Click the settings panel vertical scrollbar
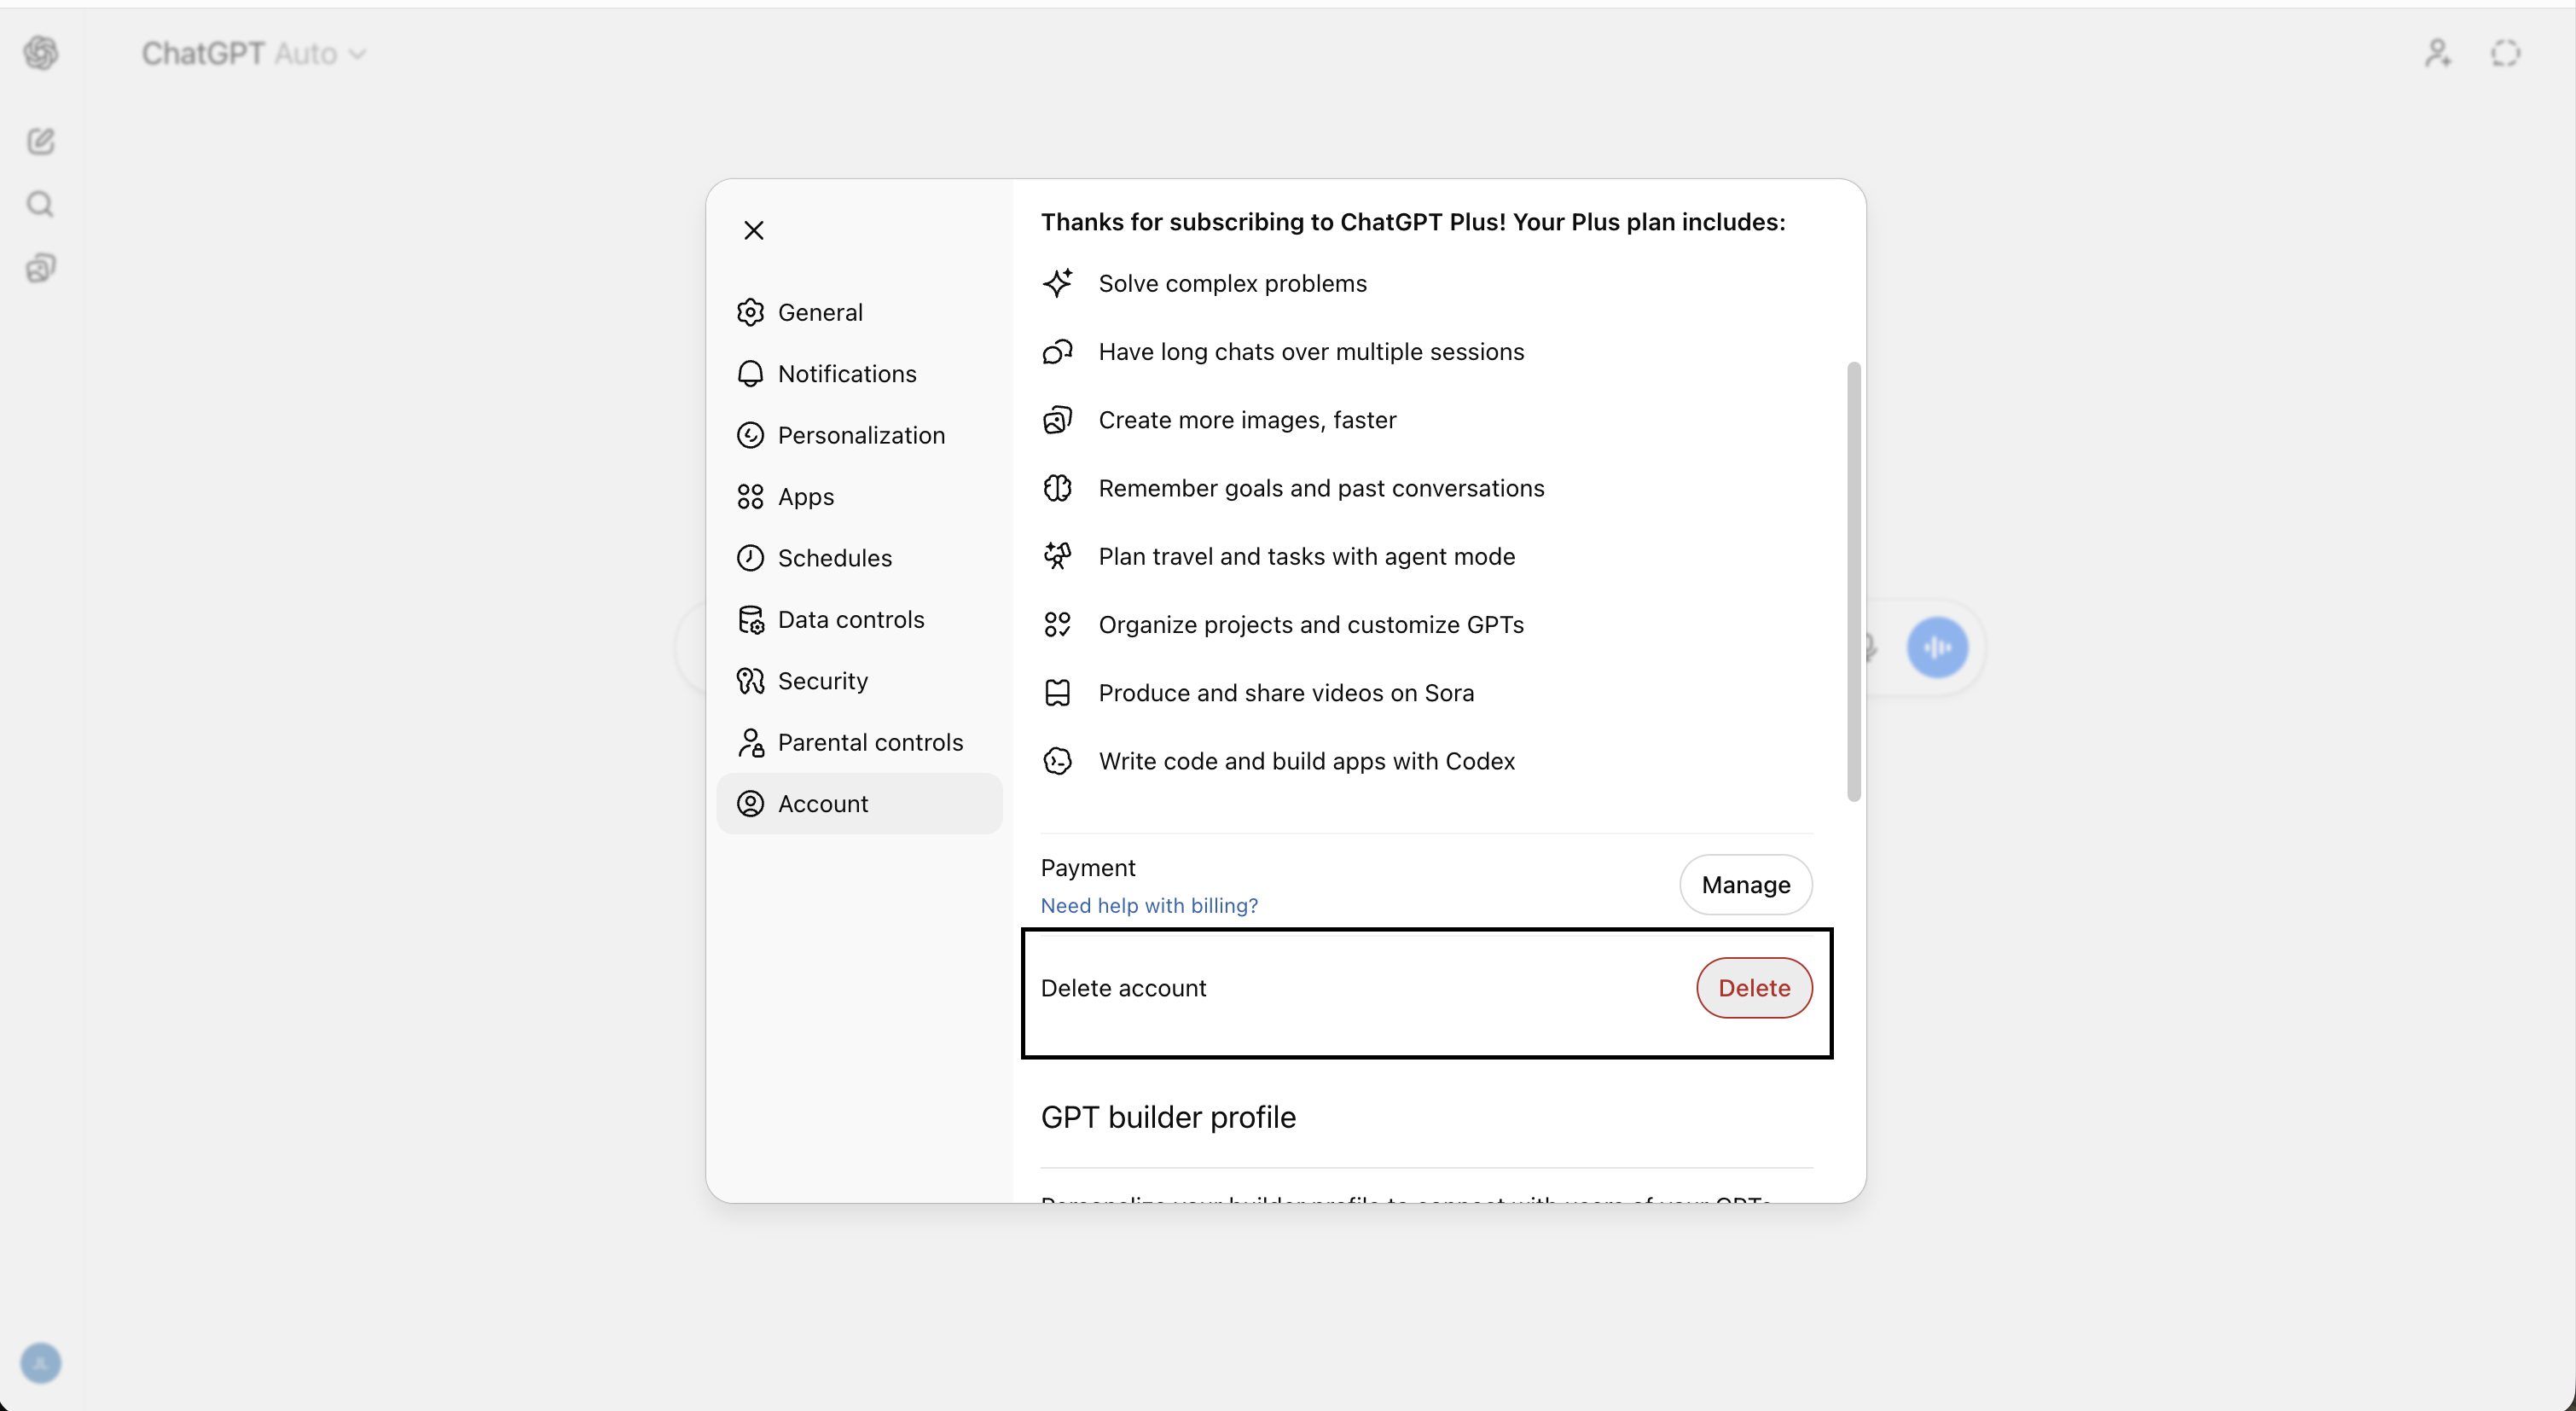 point(1853,580)
